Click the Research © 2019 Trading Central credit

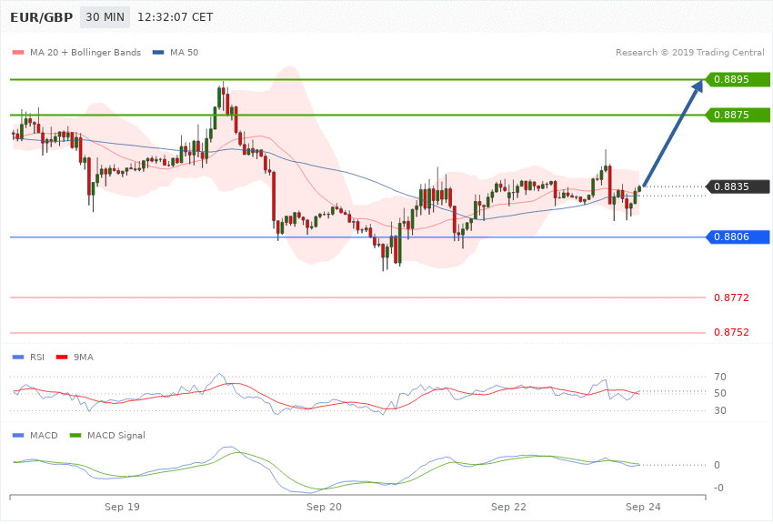pyautogui.click(x=689, y=52)
